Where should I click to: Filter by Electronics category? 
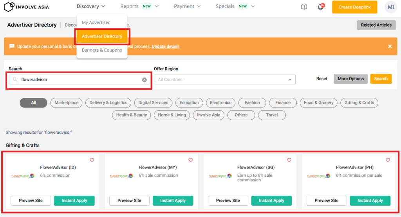[220, 102]
